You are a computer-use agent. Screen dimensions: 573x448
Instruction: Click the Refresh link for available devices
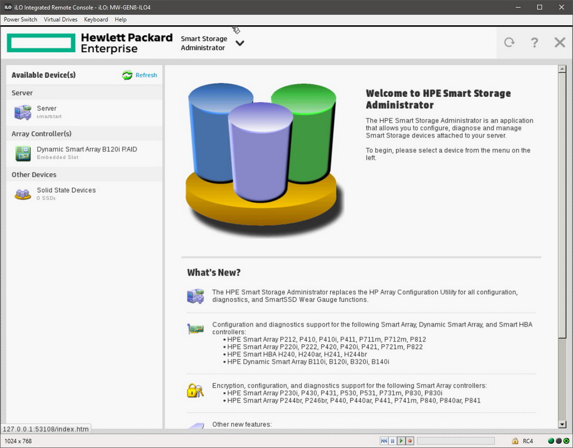tap(146, 75)
